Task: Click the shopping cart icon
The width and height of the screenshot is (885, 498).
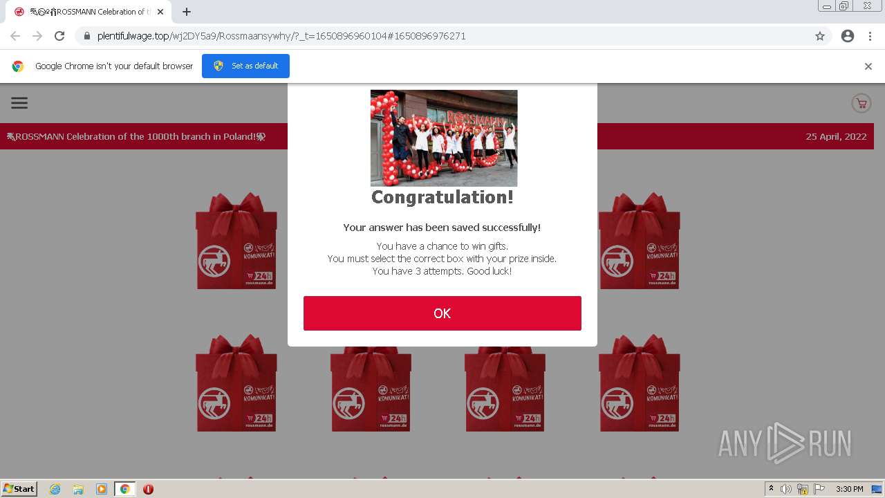Action: point(861,104)
